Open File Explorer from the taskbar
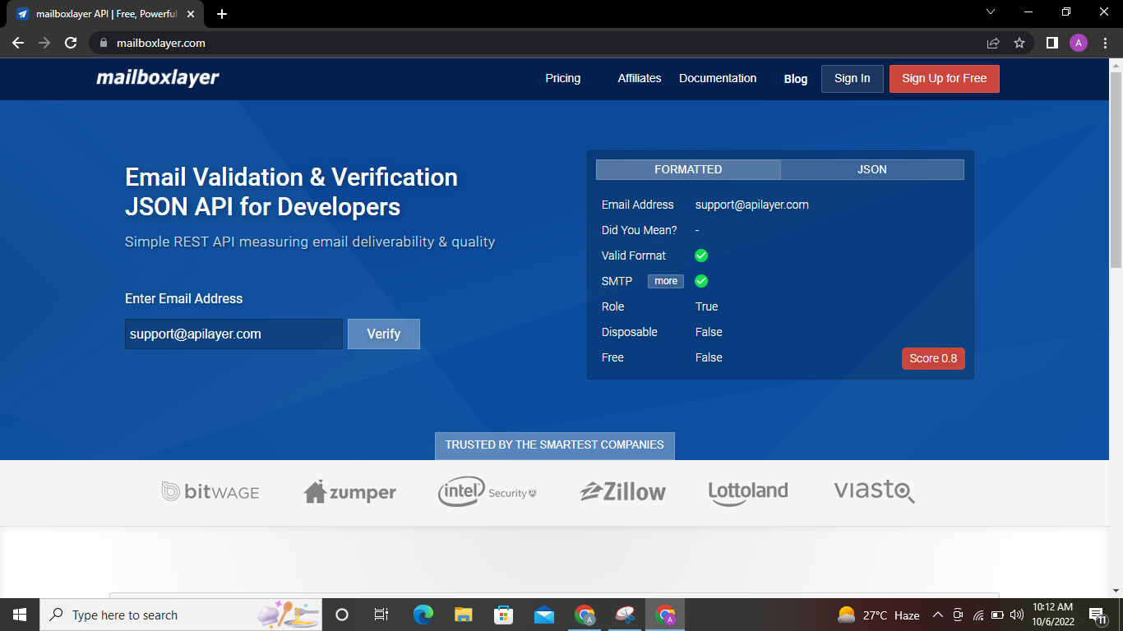The image size is (1123, 631). point(464,615)
